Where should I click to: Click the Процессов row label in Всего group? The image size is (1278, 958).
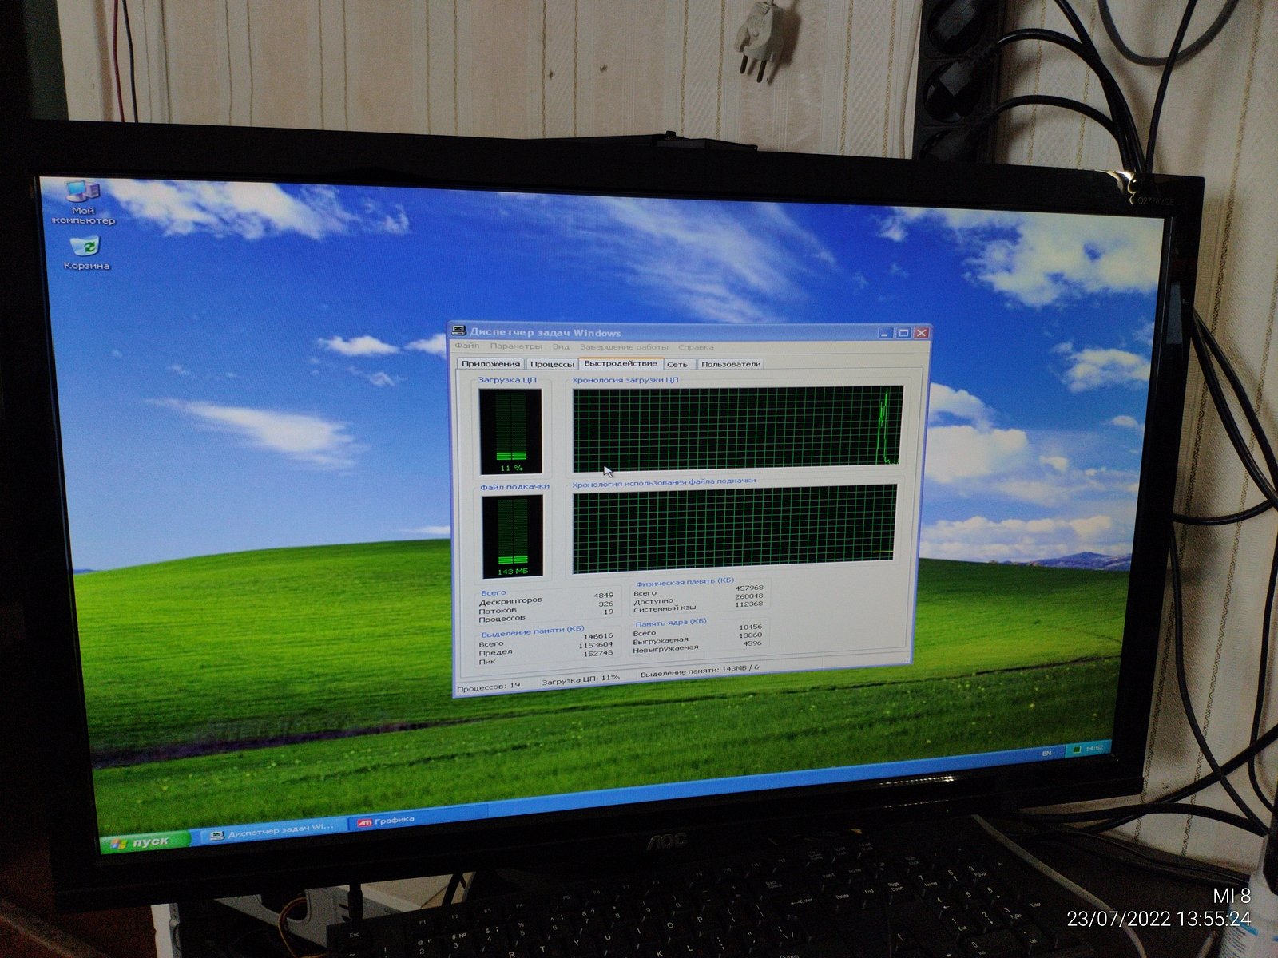(x=502, y=619)
